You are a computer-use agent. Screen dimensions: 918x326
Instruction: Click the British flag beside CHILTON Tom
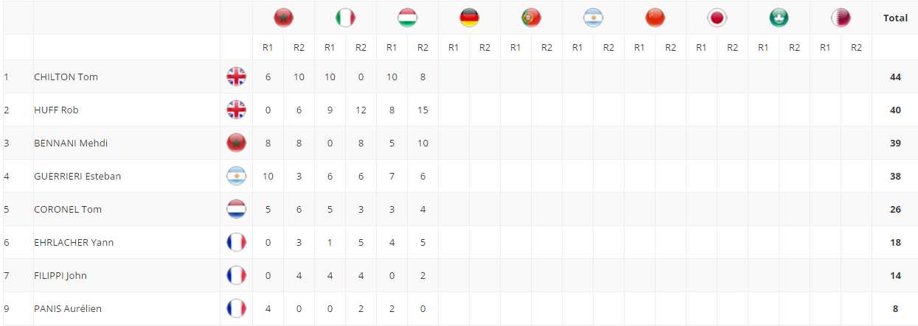click(x=236, y=77)
